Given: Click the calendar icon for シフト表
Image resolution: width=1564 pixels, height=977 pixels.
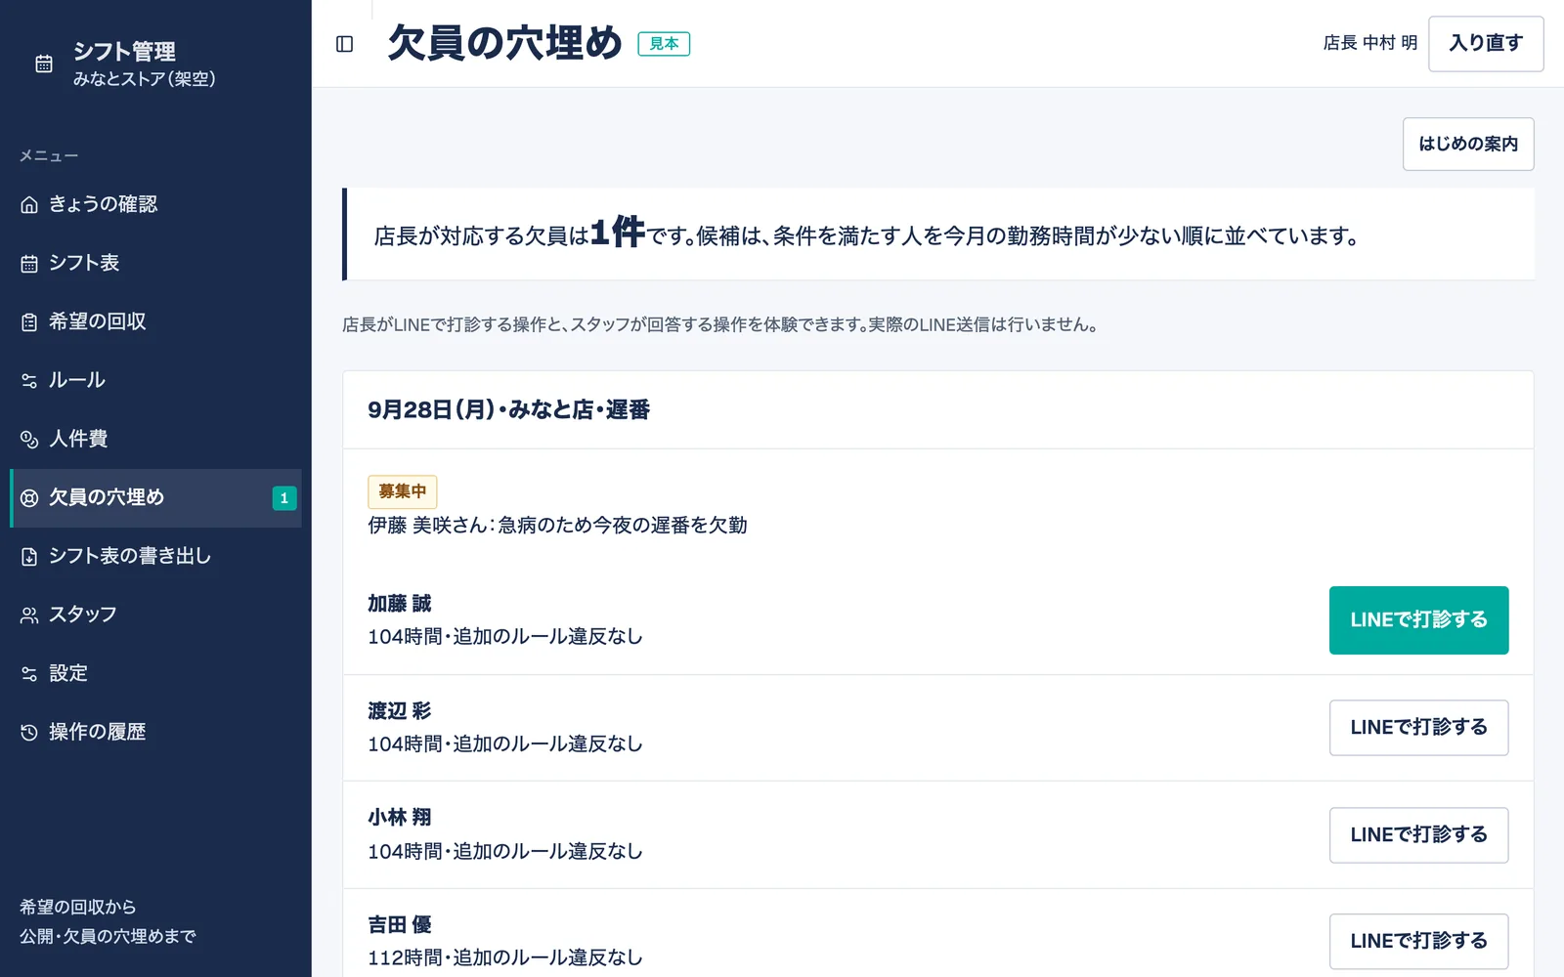Looking at the screenshot, I should tap(29, 263).
